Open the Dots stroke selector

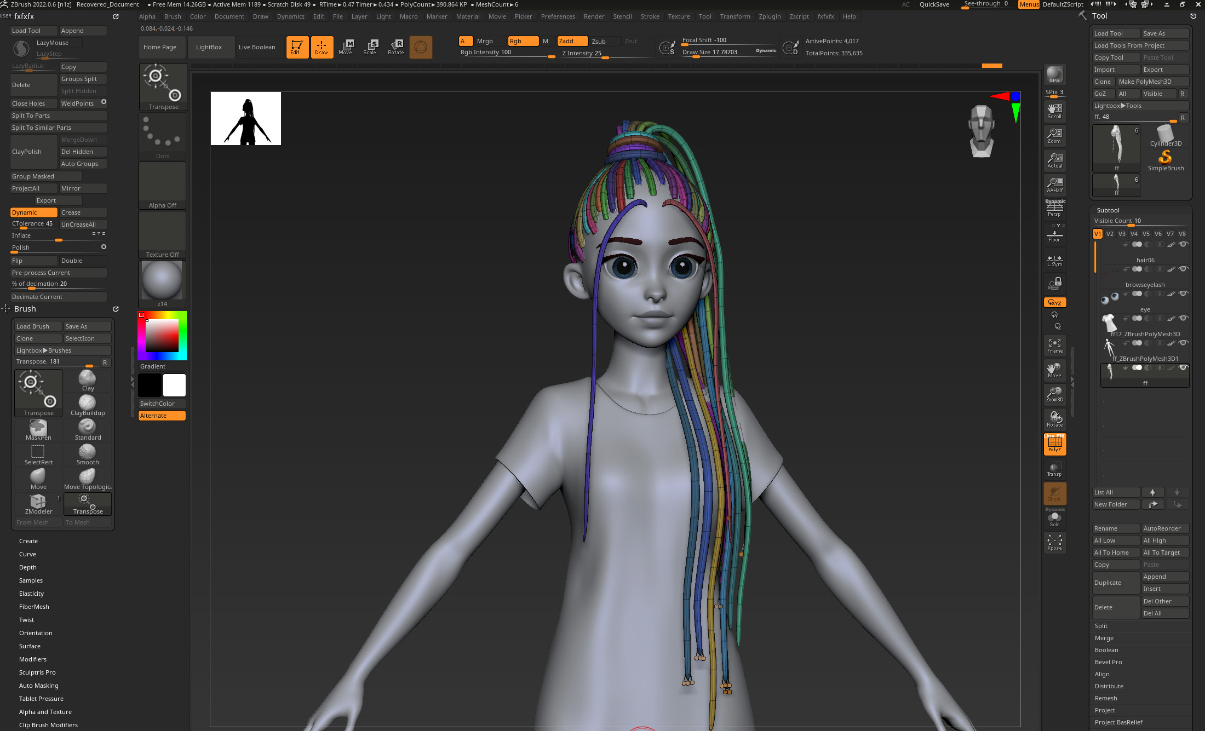tap(163, 136)
